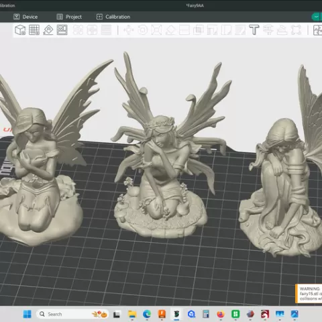This screenshot has height=322, width=322.
Task: Arrange all objects on the plate
Action: [62, 30]
